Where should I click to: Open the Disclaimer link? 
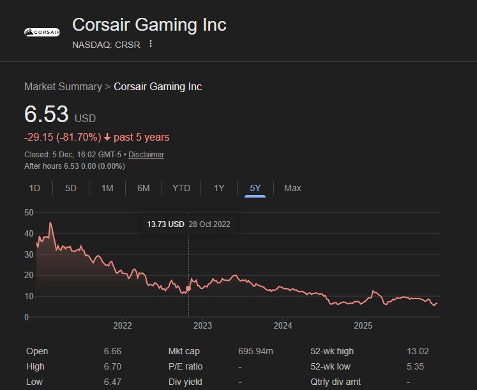click(x=146, y=155)
